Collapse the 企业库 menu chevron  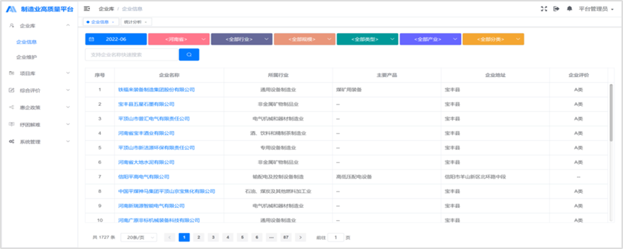[x=68, y=26]
